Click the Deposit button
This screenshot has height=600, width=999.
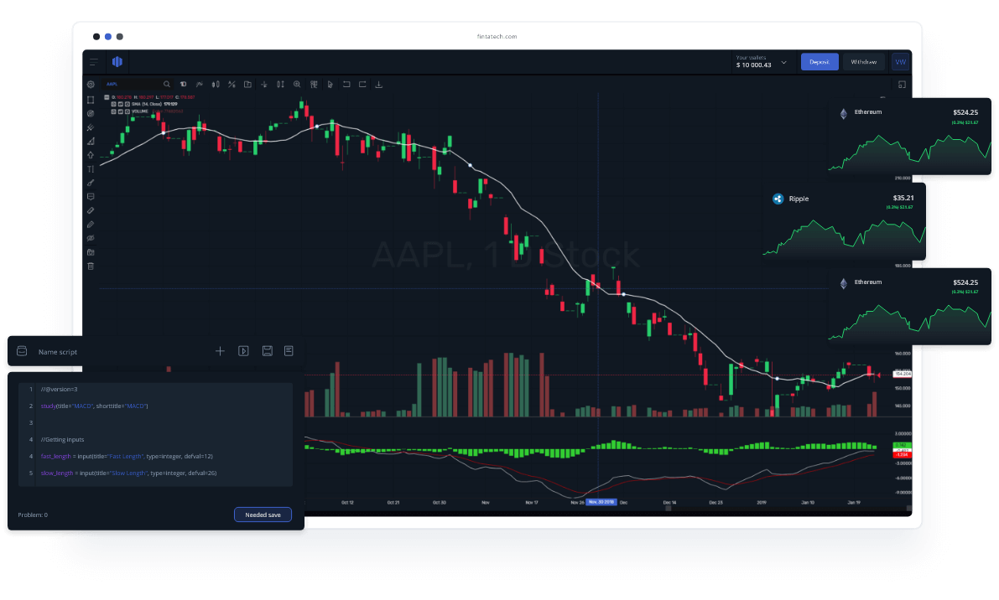pos(819,61)
